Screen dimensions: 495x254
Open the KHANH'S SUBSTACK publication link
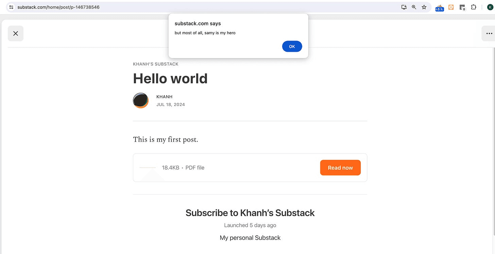tap(156, 64)
